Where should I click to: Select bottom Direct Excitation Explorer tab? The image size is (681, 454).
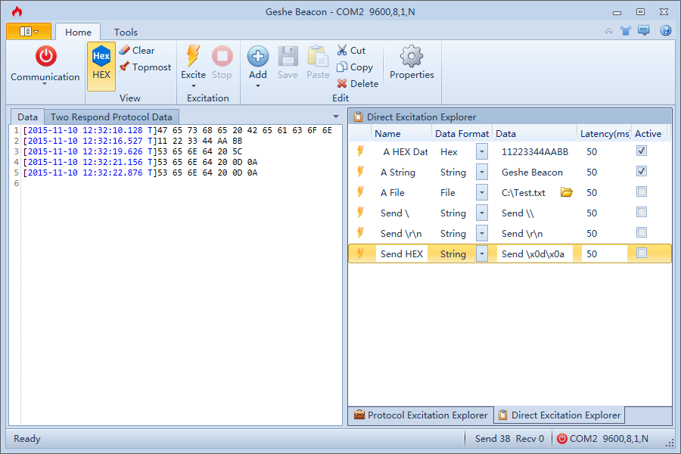[559, 415]
